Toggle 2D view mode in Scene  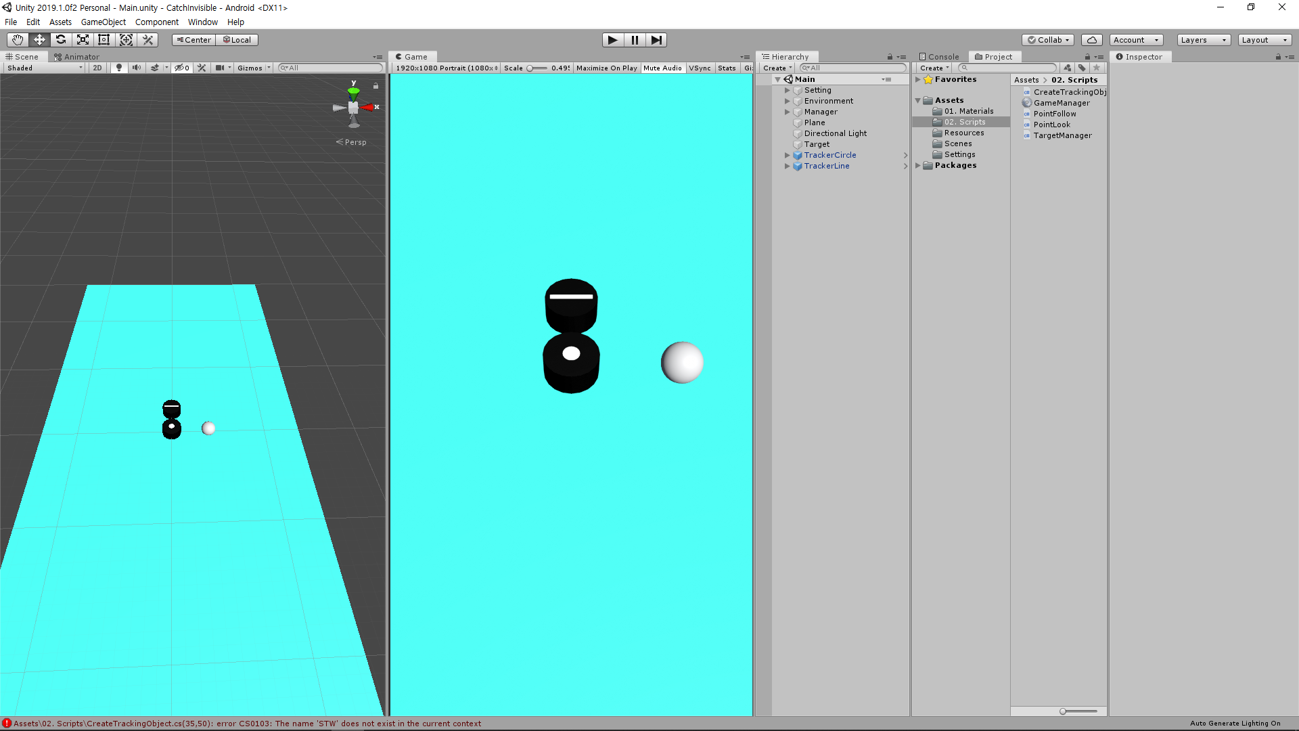click(97, 68)
